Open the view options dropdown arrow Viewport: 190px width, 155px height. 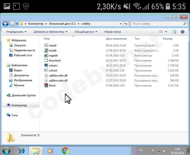(x=166, y=32)
